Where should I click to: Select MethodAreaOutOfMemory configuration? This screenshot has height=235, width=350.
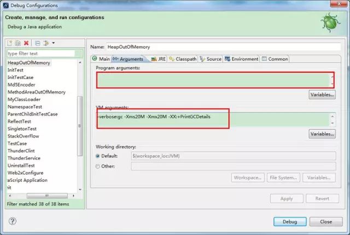click(x=37, y=92)
